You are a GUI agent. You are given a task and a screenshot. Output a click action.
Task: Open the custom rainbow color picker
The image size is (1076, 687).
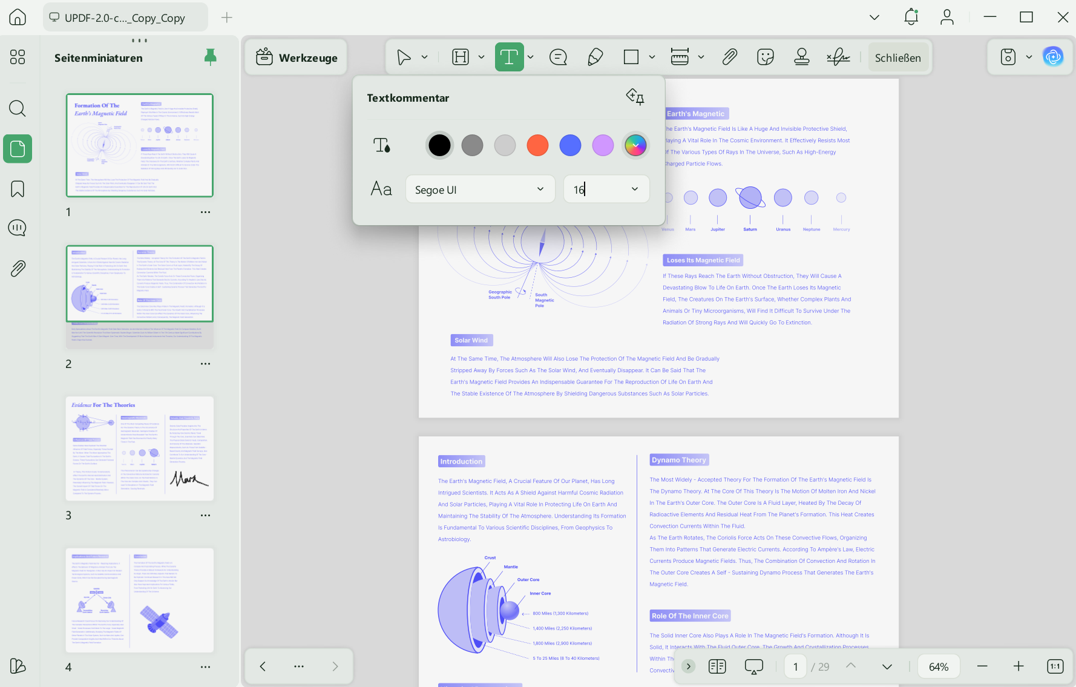[635, 145]
